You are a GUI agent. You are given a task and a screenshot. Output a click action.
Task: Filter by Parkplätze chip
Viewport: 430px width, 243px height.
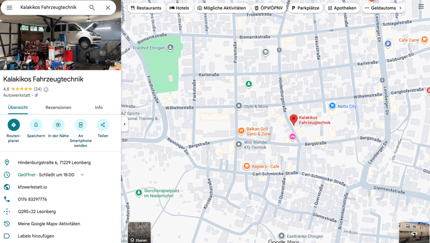click(x=306, y=8)
